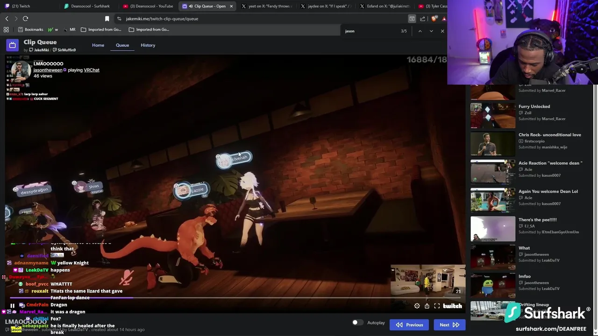The height and width of the screenshot is (336, 598).
Task: Go back with the browser back arrow
Action: [x=7, y=19]
